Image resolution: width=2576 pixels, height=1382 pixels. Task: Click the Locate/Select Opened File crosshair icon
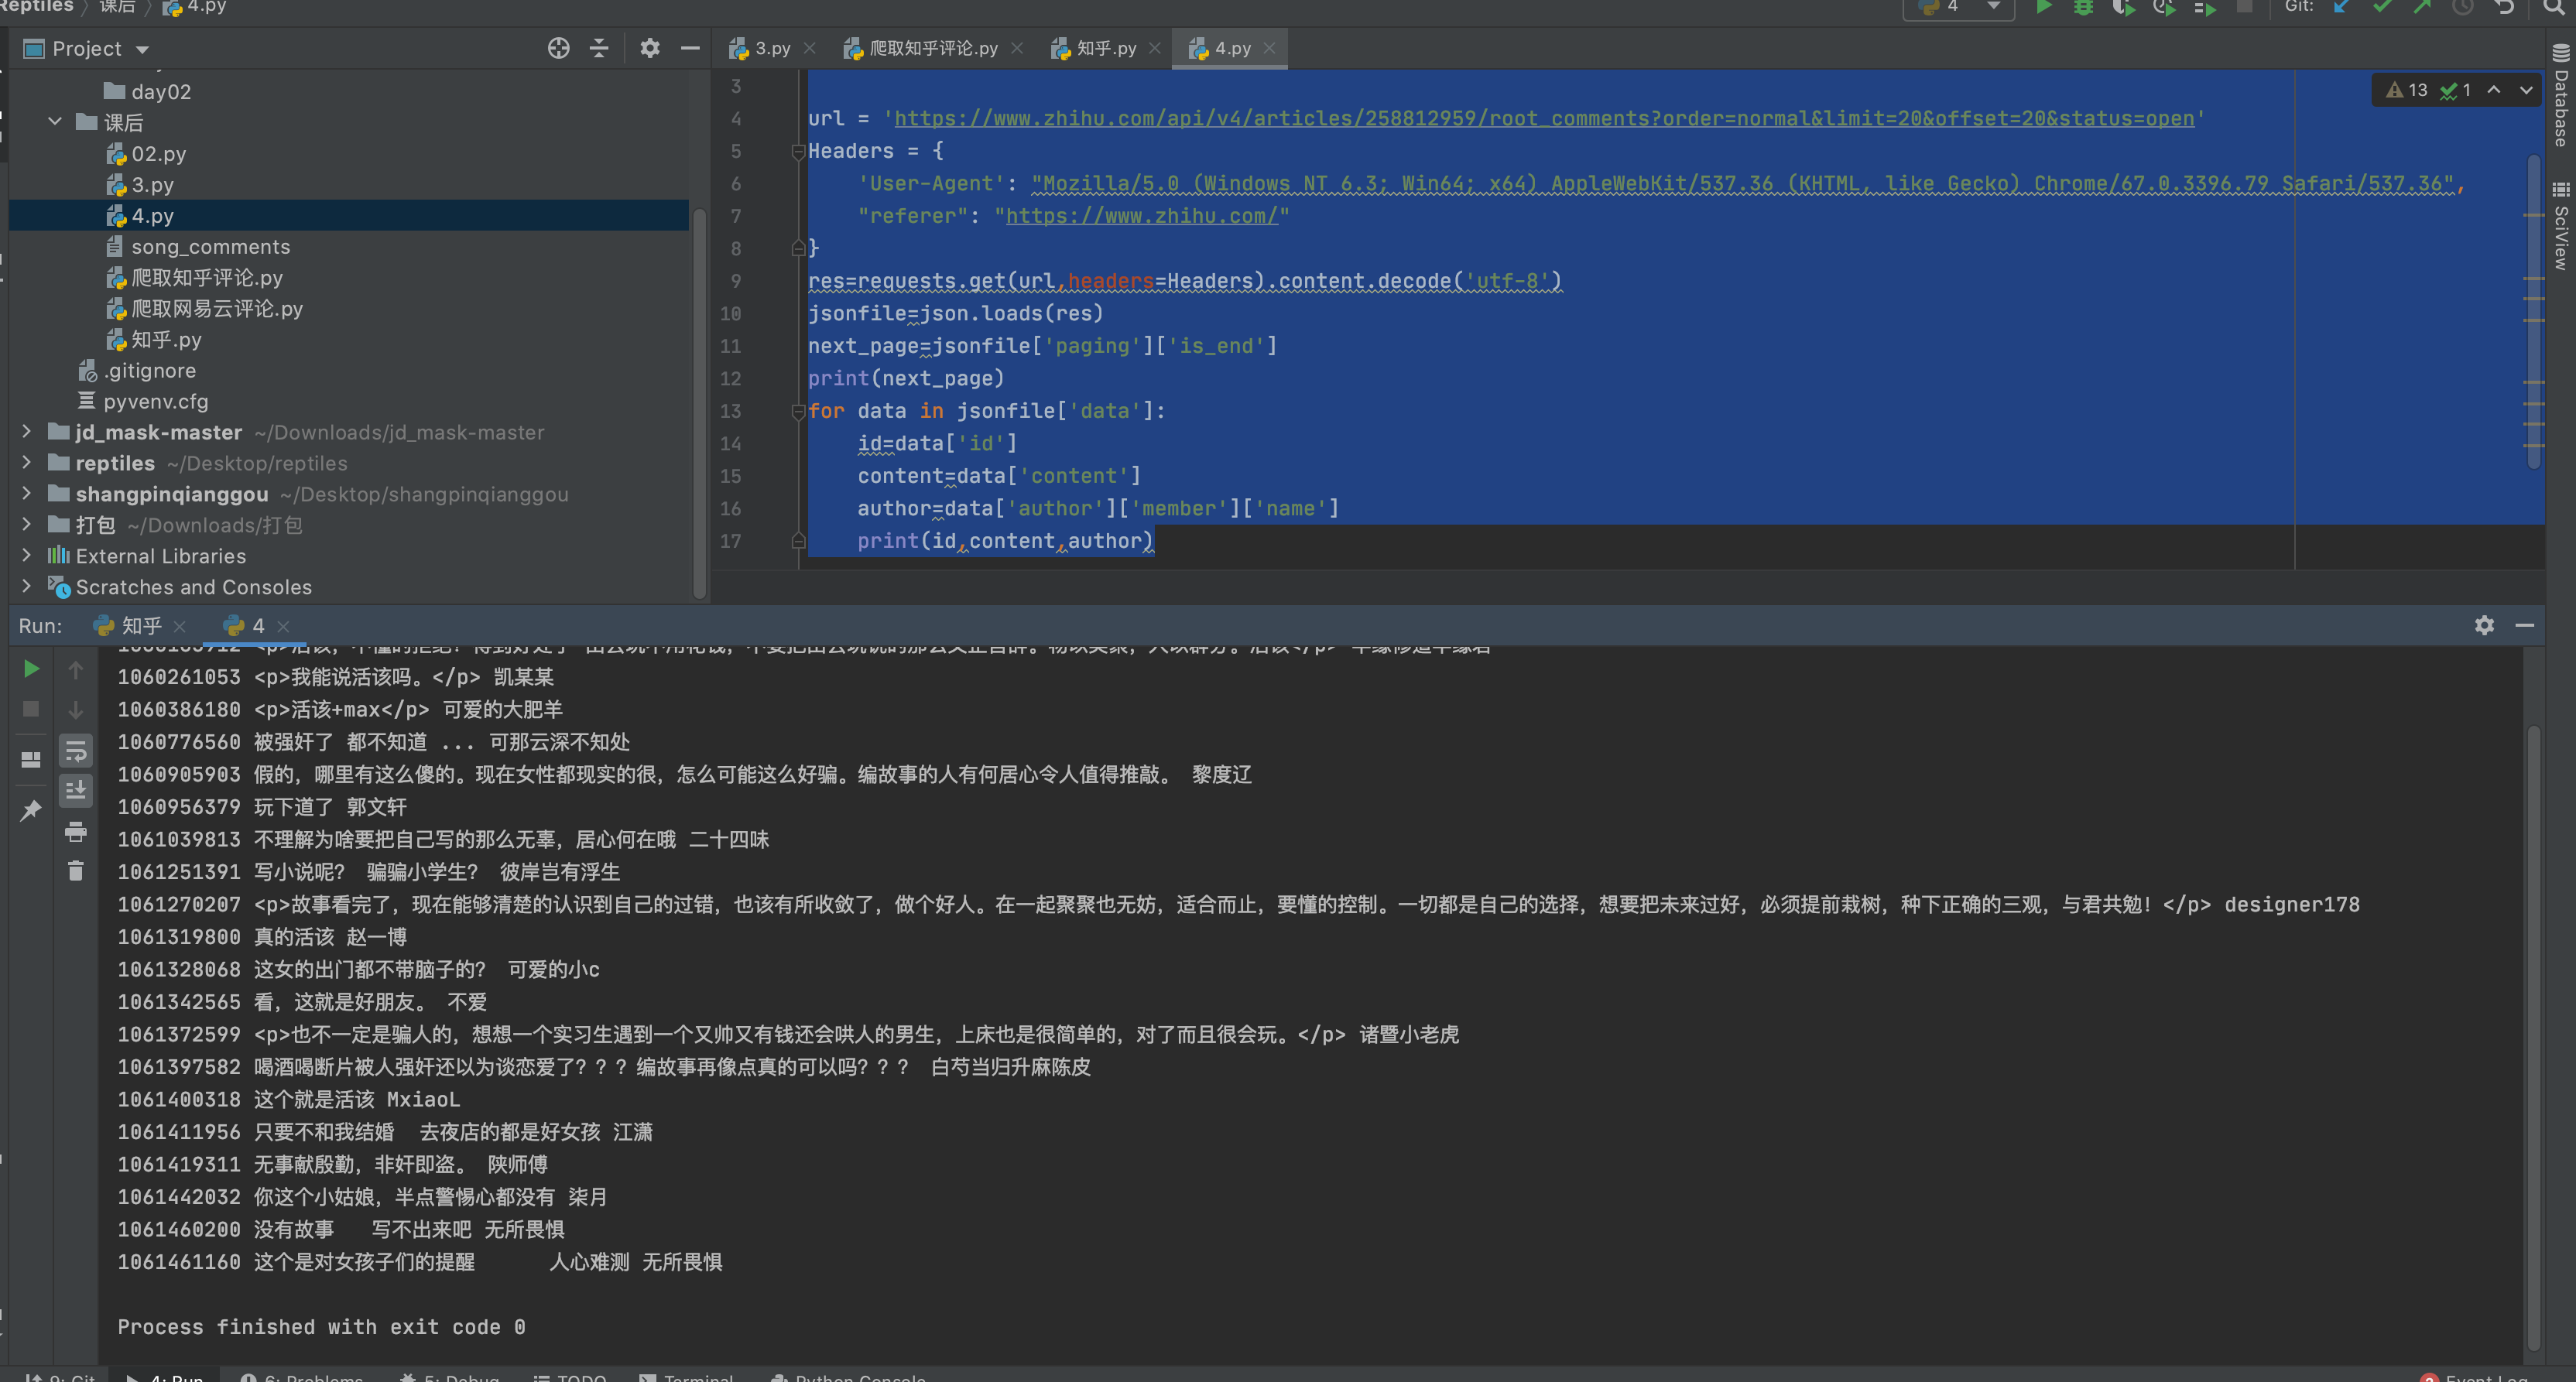558,48
